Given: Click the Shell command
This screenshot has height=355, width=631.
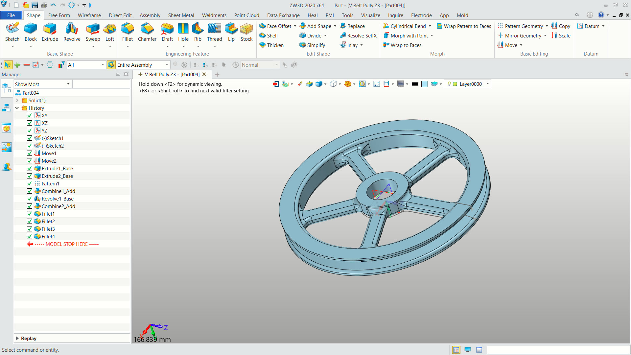Looking at the screenshot, I should pyautogui.click(x=272, y=35).
